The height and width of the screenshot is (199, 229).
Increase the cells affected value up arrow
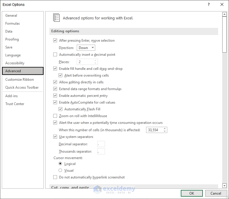[x=165, y=129]
